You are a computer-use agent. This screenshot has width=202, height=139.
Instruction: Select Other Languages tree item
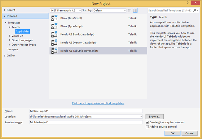coord(22,40)
